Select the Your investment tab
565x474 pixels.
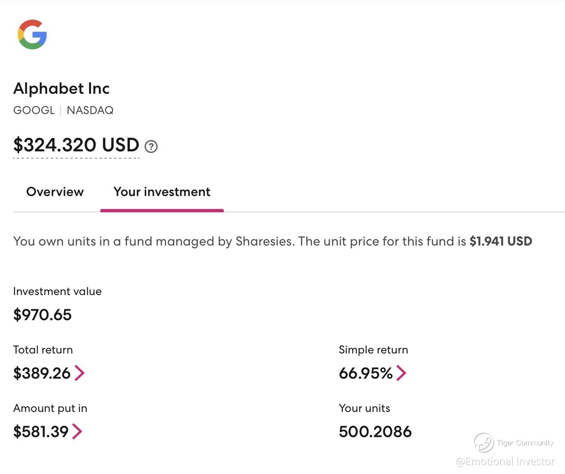(162, 192)
